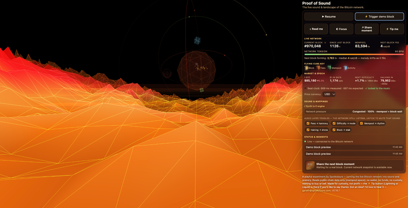The height and width of the screenshot is (208, 408).
Task: Click the 1126 s since last block value
Action: [x=334, y=46]
